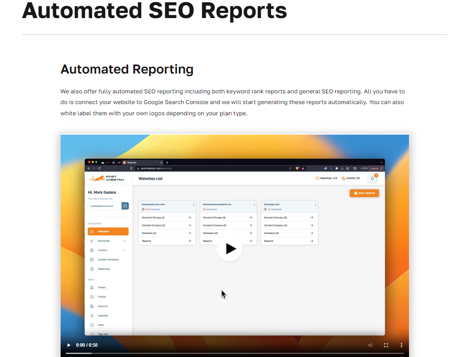The width and height of the screenshot is (449, 357).
Task: Expand the Content sidebar chevron in the video
Action: (x=124, y=250)
